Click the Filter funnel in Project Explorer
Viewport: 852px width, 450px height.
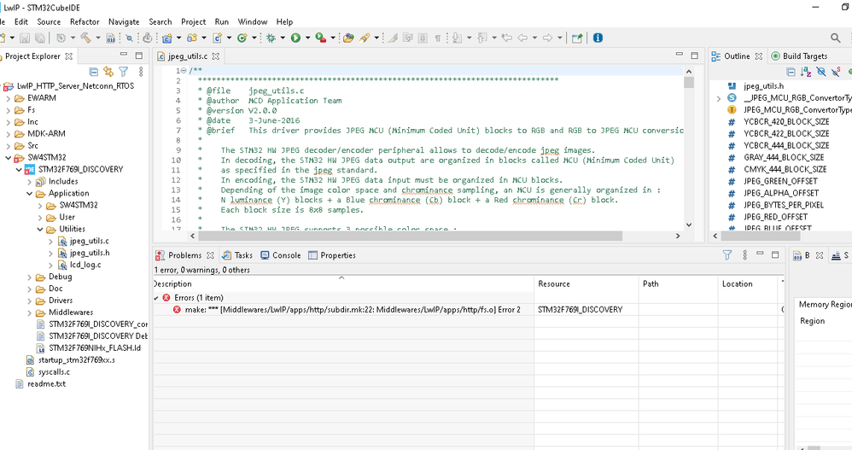(124, 72)
